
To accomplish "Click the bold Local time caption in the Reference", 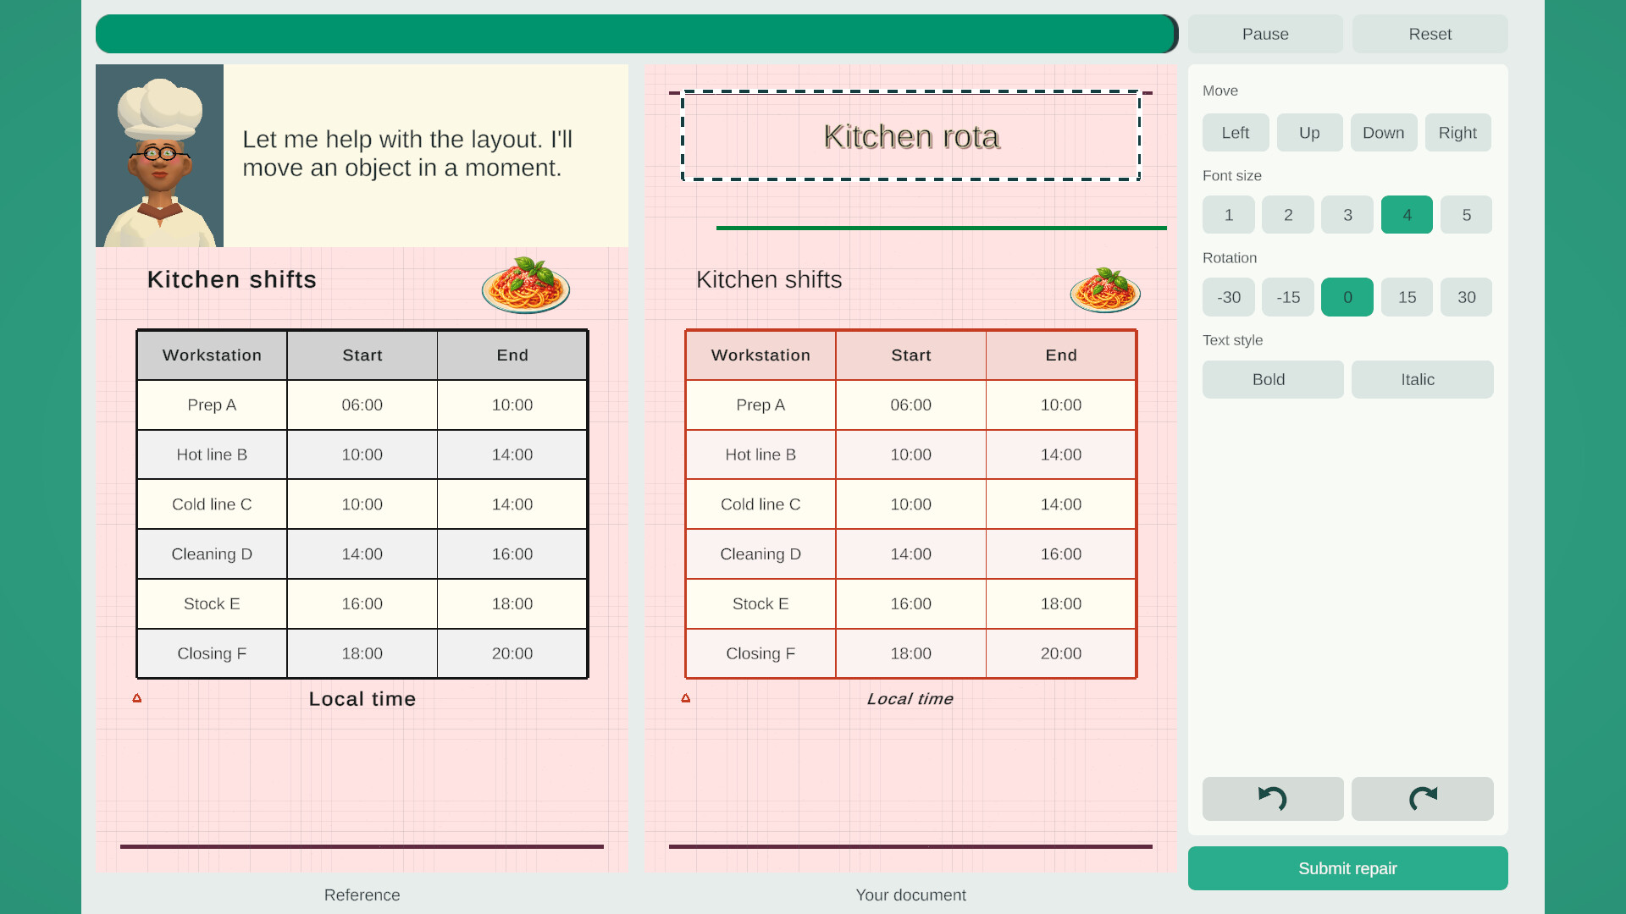I will 362,699.
